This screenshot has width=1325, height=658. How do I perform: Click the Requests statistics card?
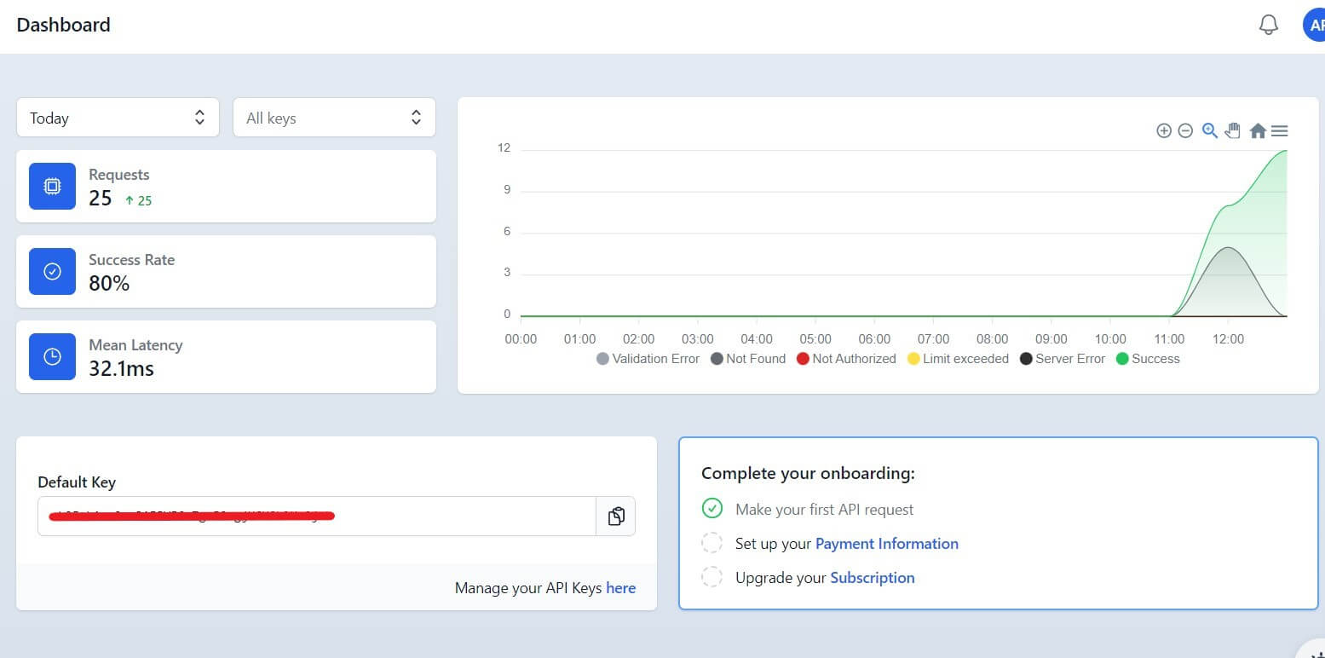(x=226, y=187)
